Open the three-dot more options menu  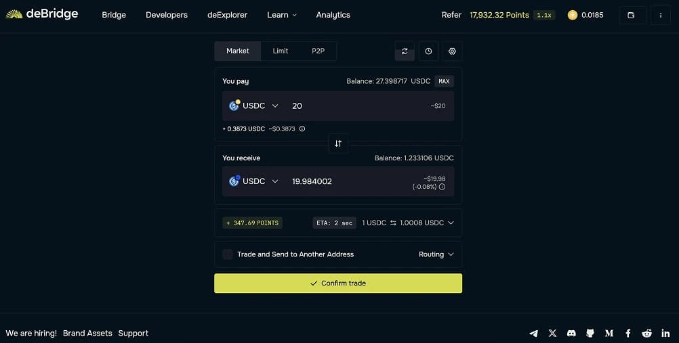[x=661, y=15]
